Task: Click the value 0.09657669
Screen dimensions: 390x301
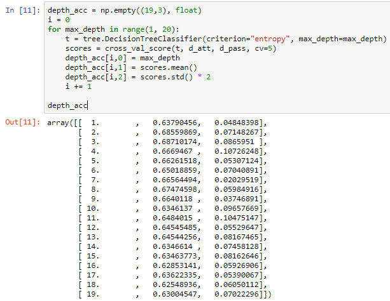Action: [237, 208]
